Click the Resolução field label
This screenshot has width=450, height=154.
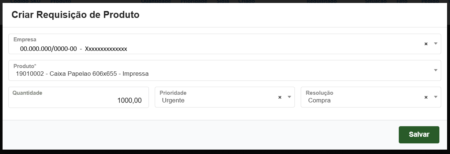tap(319, 93)
